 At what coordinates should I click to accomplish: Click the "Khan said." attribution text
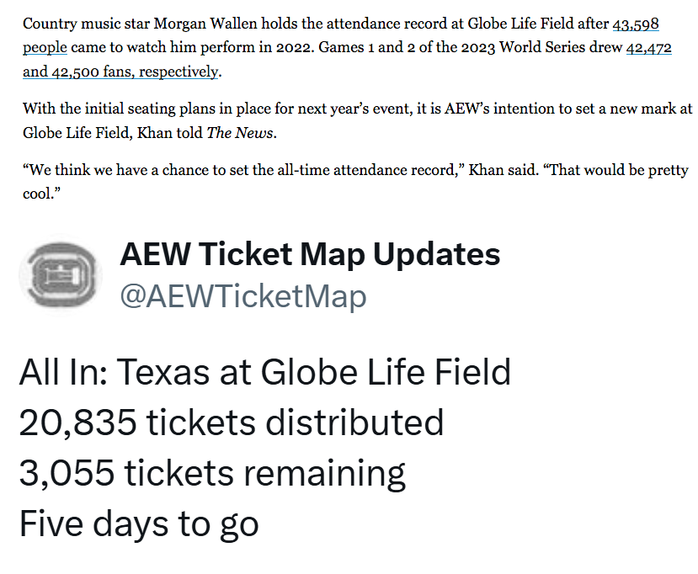(503, 170)
